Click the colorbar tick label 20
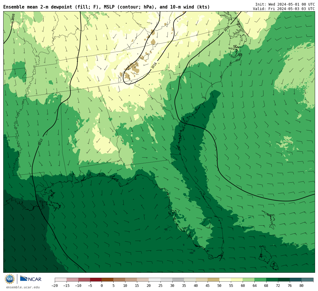Image resolution: width=318 pixels, height=291 pixels. pos(149,286)
